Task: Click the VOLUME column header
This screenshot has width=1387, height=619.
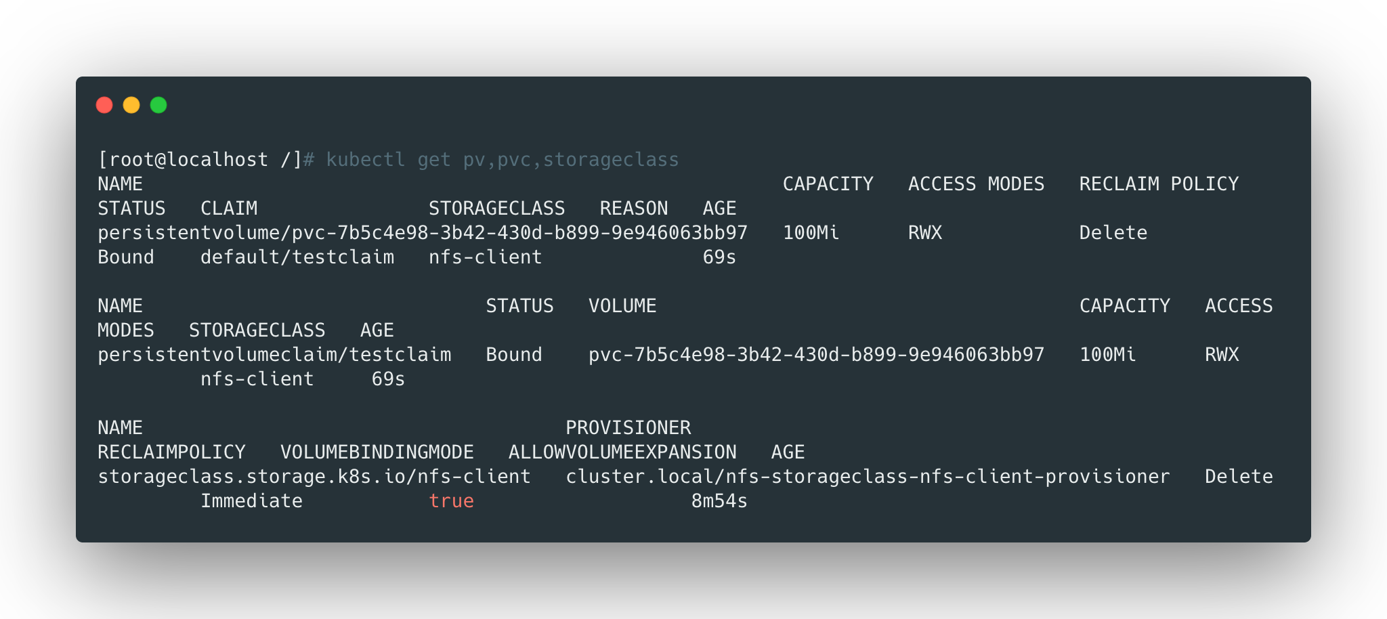Action: click(622, 306)
